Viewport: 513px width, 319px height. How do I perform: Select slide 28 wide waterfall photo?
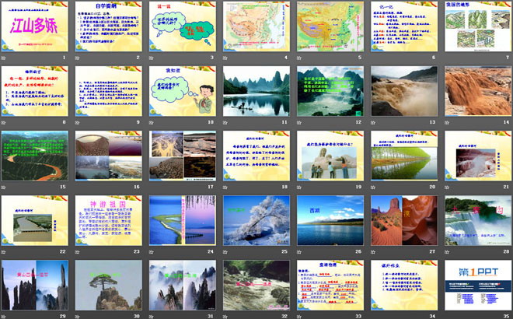pos(478,221)
